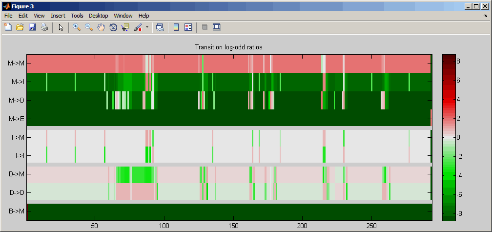492x232 pixels.
Task: Open a file with the folder icon
Action: (x=20, y=27)
